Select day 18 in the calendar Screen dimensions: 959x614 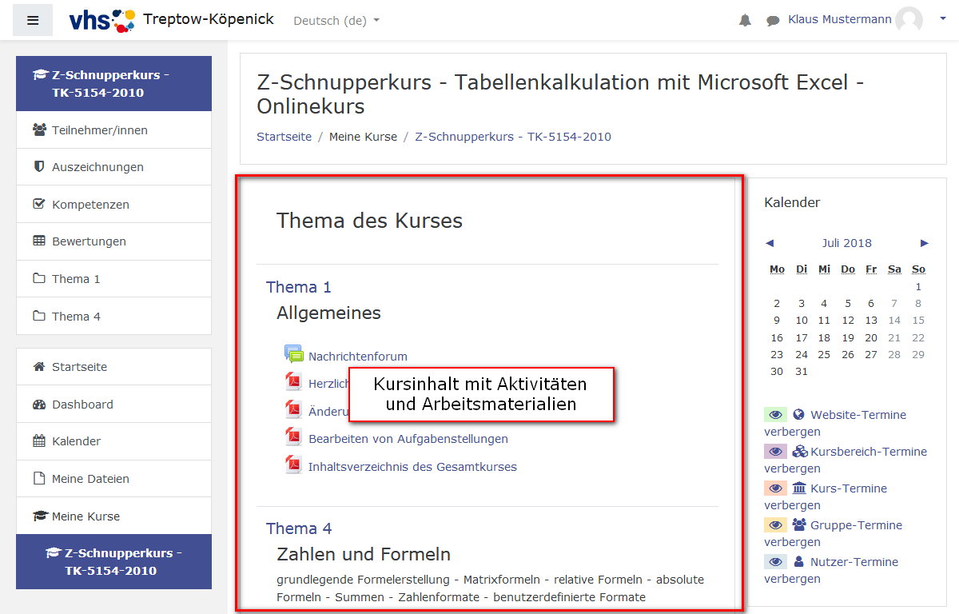[x=824, y=337]
